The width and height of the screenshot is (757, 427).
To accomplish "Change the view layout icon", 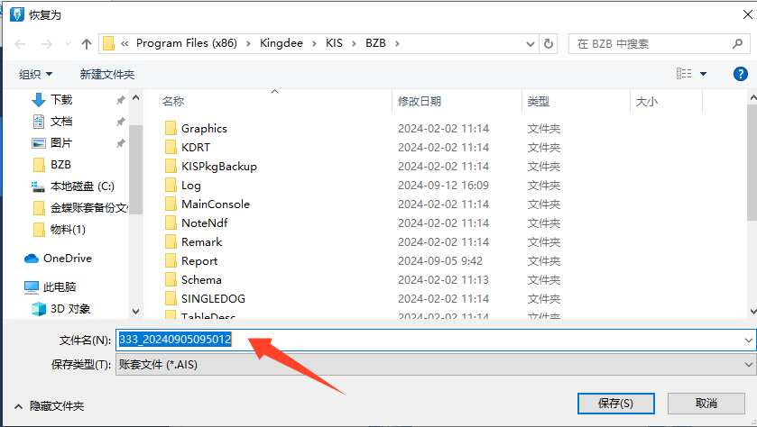I will pyautogui.click(x=684, y=74).
